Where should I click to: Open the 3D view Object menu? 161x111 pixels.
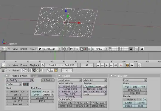(x=33, y=49)
